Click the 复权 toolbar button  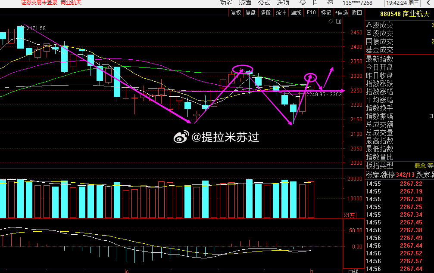click(236, 13)
